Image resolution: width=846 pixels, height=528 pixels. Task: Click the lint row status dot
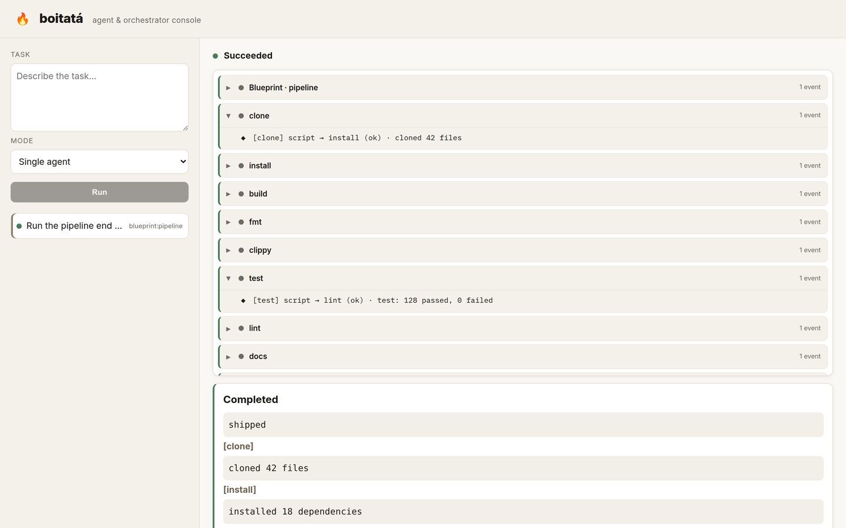241,328
